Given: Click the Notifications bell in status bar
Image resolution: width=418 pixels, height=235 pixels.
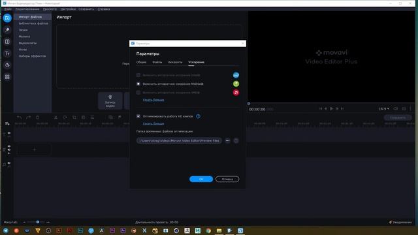Looking at the screenshot, I should pyautogui.click(x=391, y=222).
